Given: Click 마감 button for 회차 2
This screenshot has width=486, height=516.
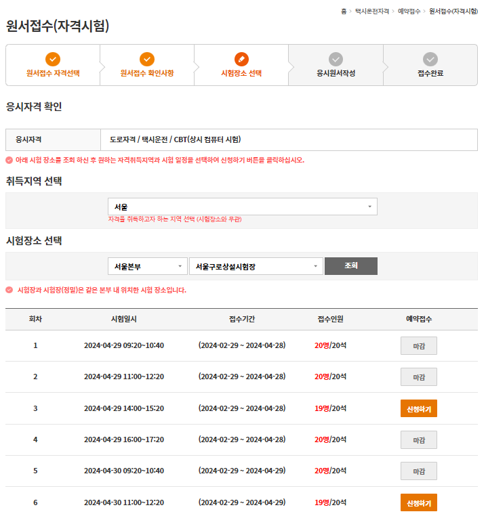Looking at the screenshot, I should tap(419, 377).
